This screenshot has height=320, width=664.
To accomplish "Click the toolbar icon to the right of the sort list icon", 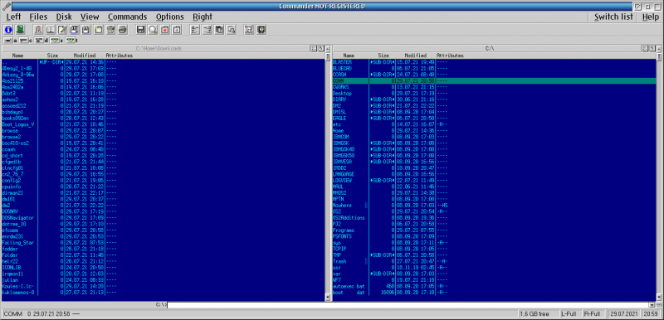I will [207, 30].
